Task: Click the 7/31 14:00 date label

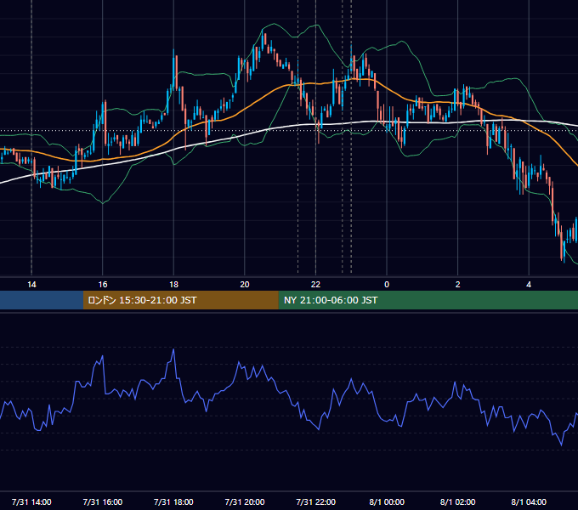Action: (31, 501)
